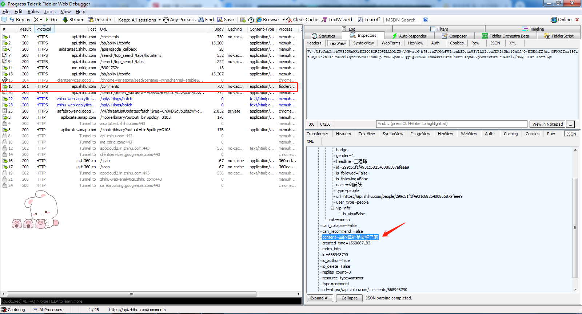Open the View menu

click(x=65, y=12)
